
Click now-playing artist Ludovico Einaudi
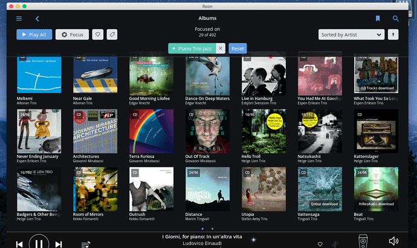pos(202,243)
